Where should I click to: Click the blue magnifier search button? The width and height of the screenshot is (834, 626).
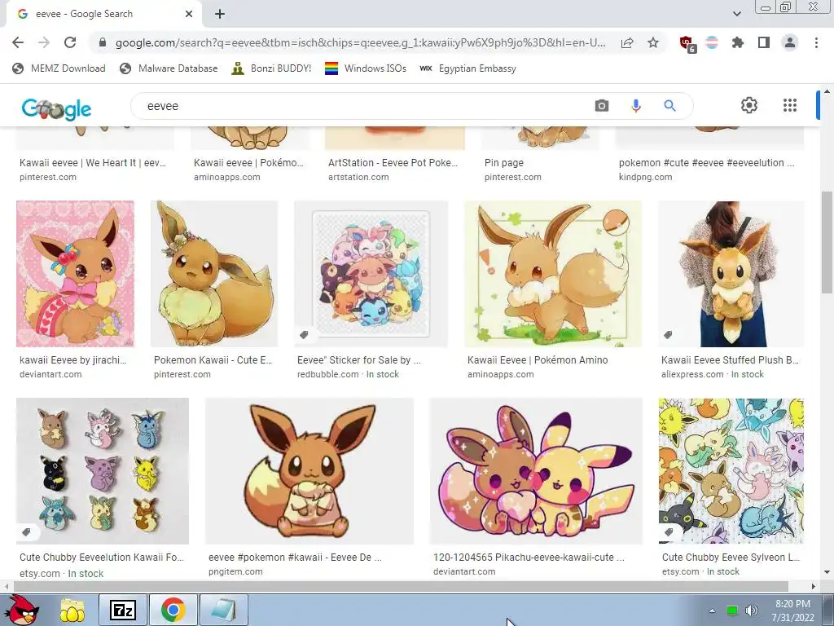click(669, 106)
